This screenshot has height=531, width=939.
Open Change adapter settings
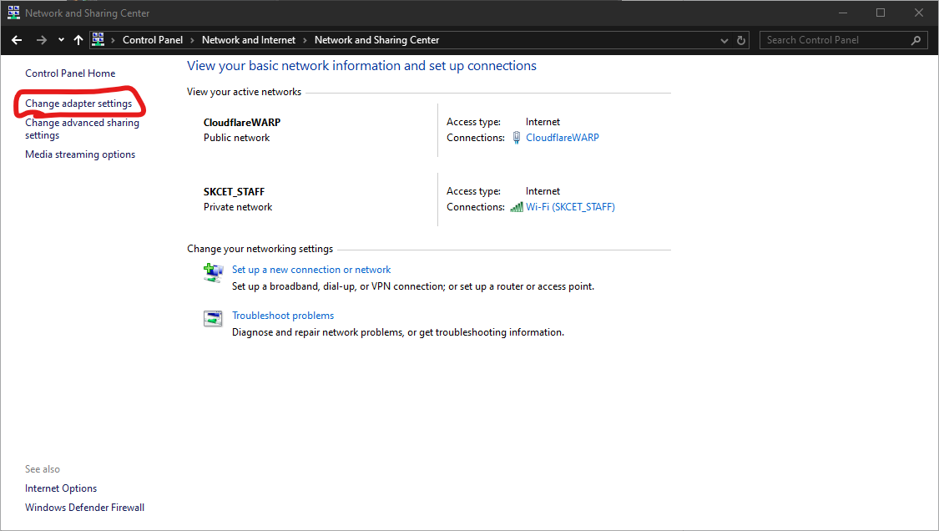coord(78,104)
